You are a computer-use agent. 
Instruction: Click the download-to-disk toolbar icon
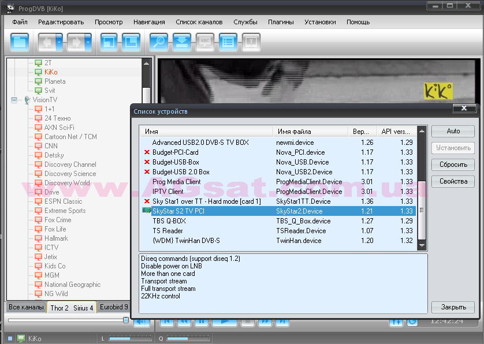[x=182, y=42]
